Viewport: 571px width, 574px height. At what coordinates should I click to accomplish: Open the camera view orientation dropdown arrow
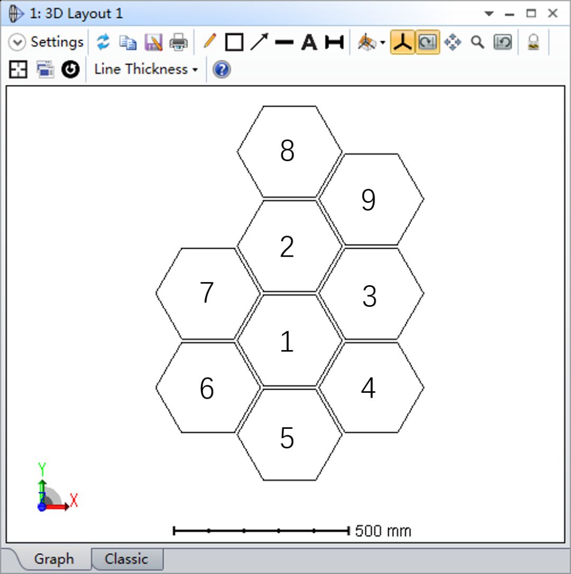click(x=382, y=43)
